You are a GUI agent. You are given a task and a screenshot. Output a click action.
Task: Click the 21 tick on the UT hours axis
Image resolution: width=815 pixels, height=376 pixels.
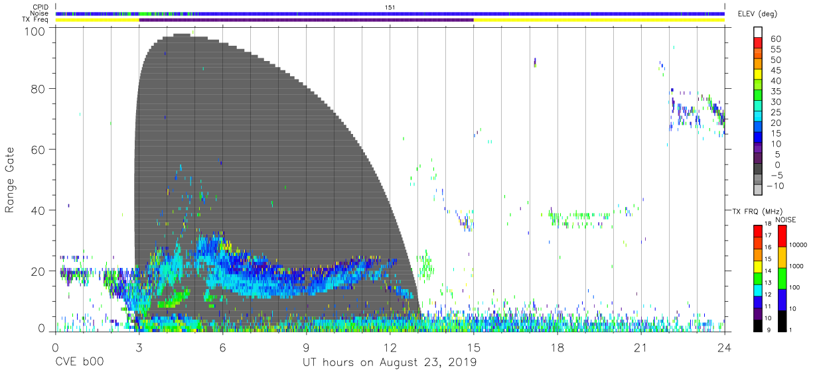pyautogui.click(x=641, y=347)
